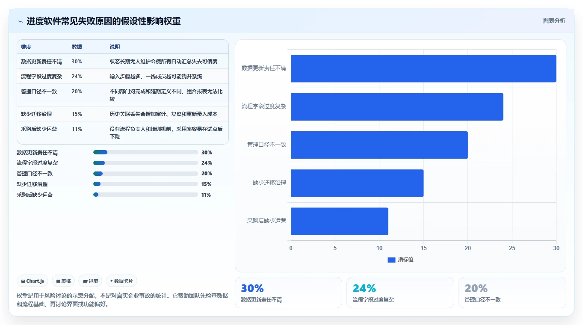The height and width of the screenshot is (325, 583).
Task: Open the 20% 管理口径不一致 stat card
Action: pyautogui.click(x=512, y=292)
